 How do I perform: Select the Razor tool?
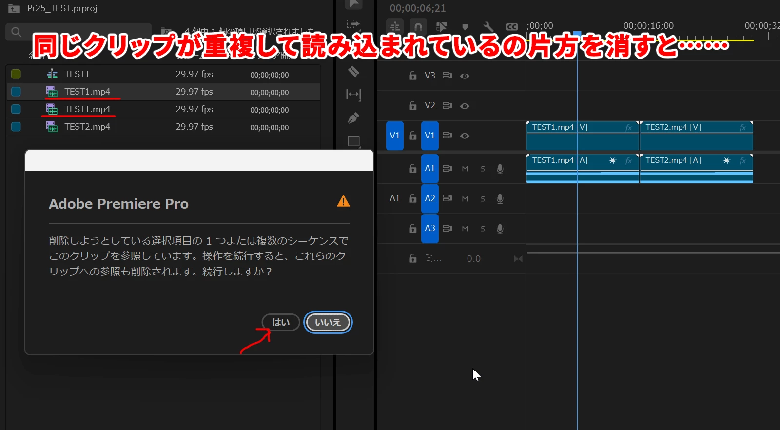click(353, 72)
